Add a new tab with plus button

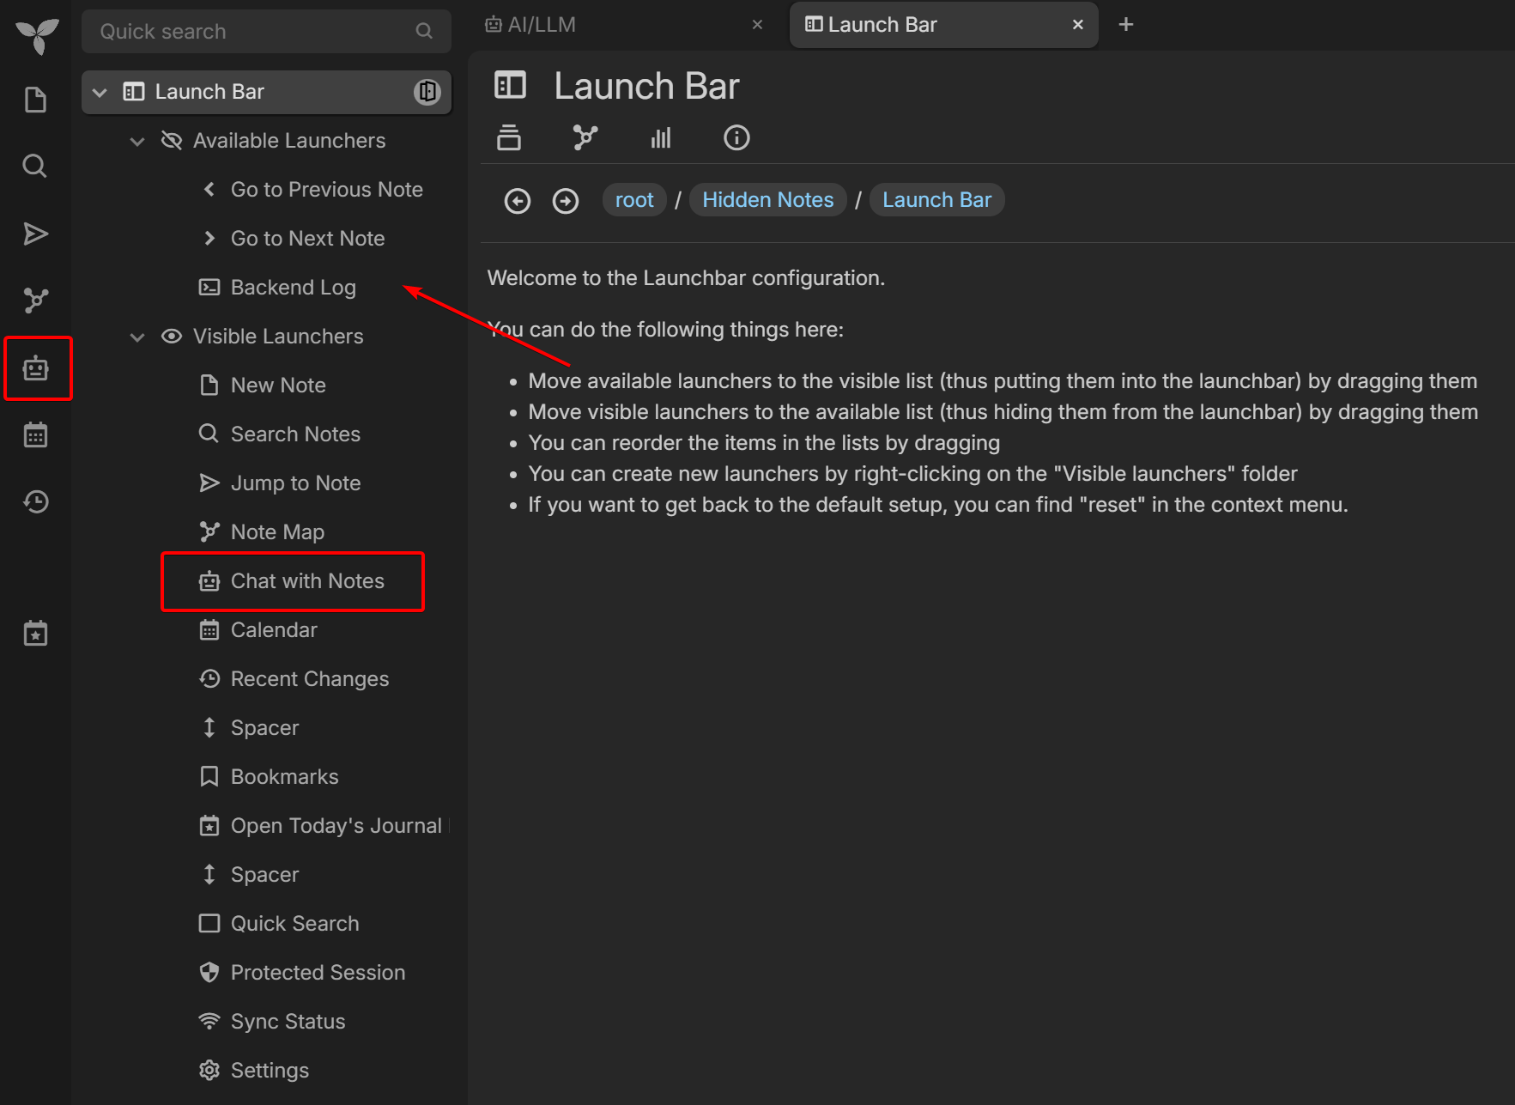pos(1125,25)
